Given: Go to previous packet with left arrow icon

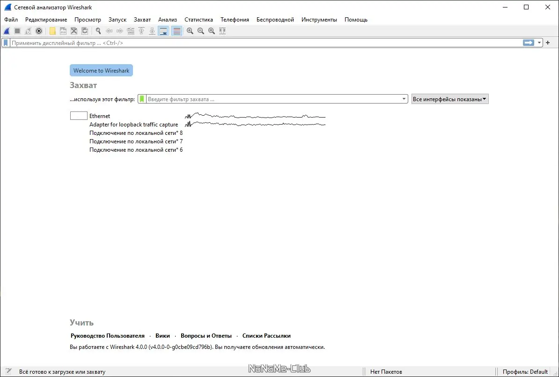Looking at the screenshot, I should click(x=109, y=31).
